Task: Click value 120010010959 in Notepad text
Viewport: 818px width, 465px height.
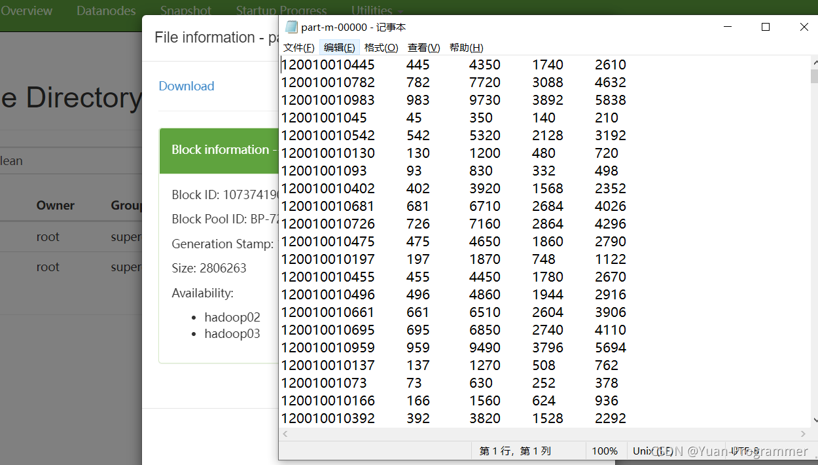Action: point(328,348)
